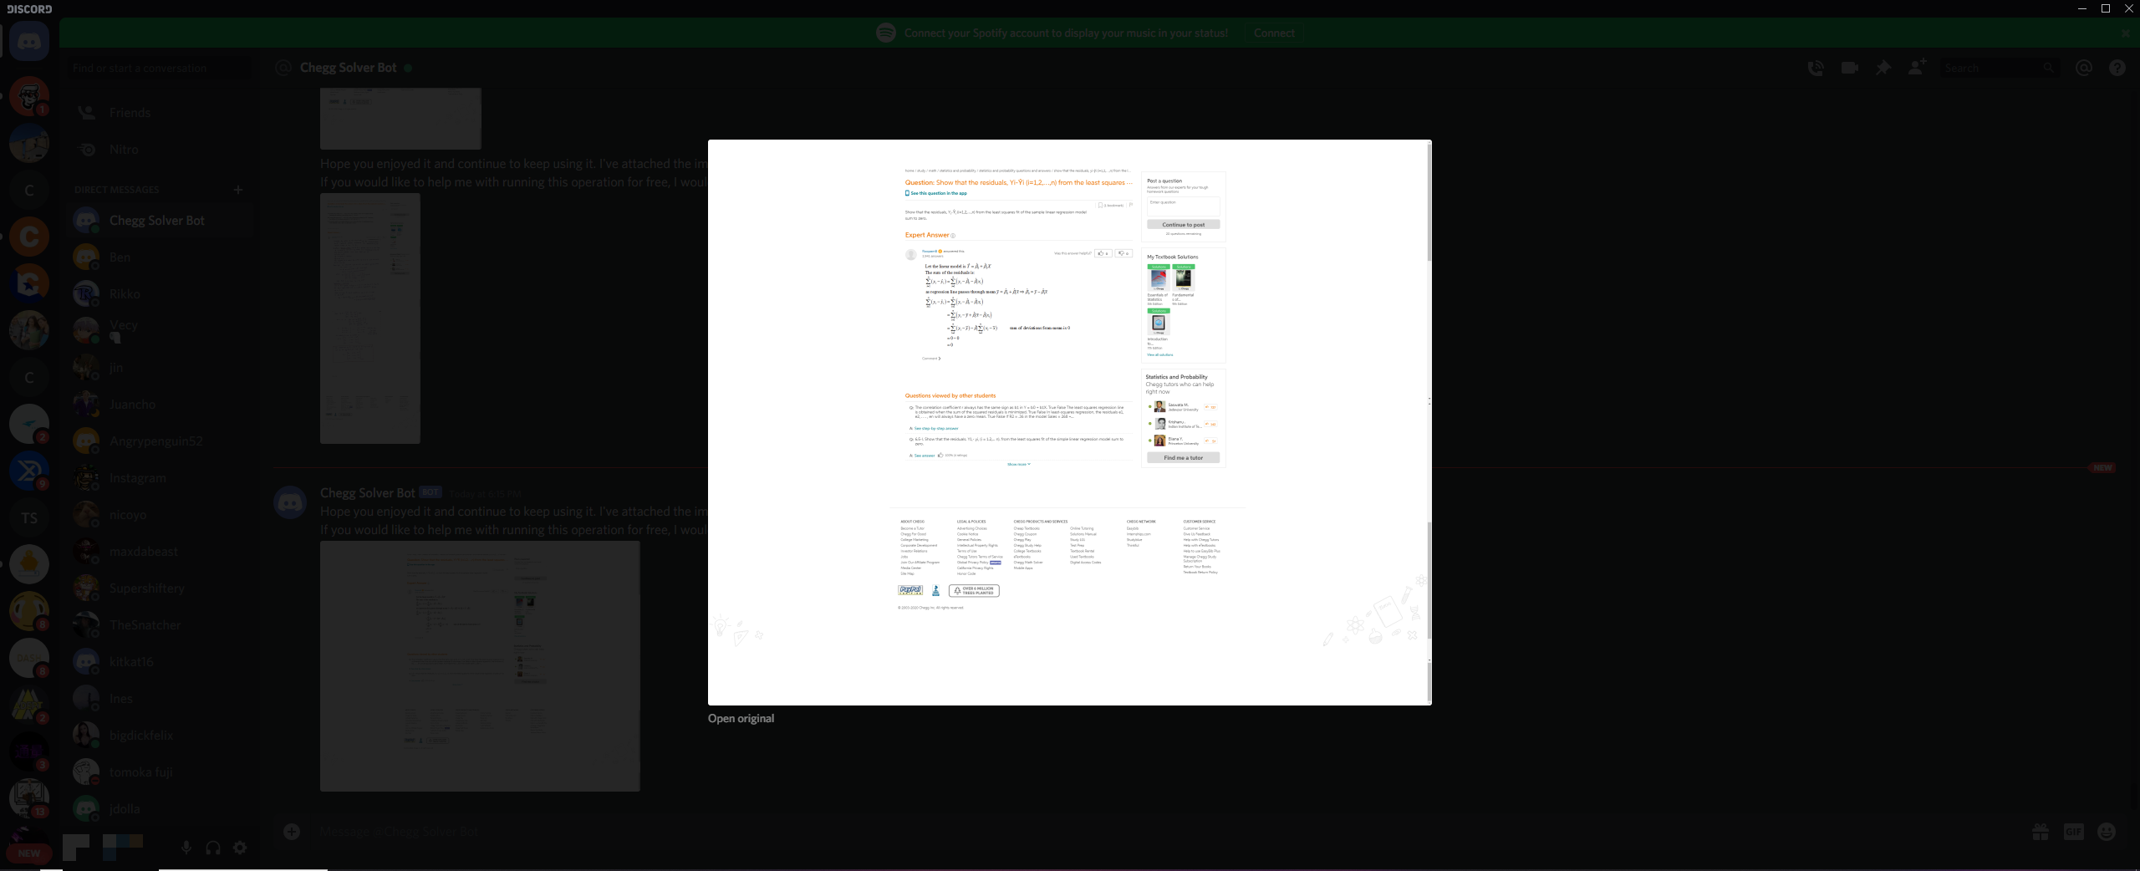Open the paper plane server icon
This screenshot has width=2140, height=871.
click(29, 424)
